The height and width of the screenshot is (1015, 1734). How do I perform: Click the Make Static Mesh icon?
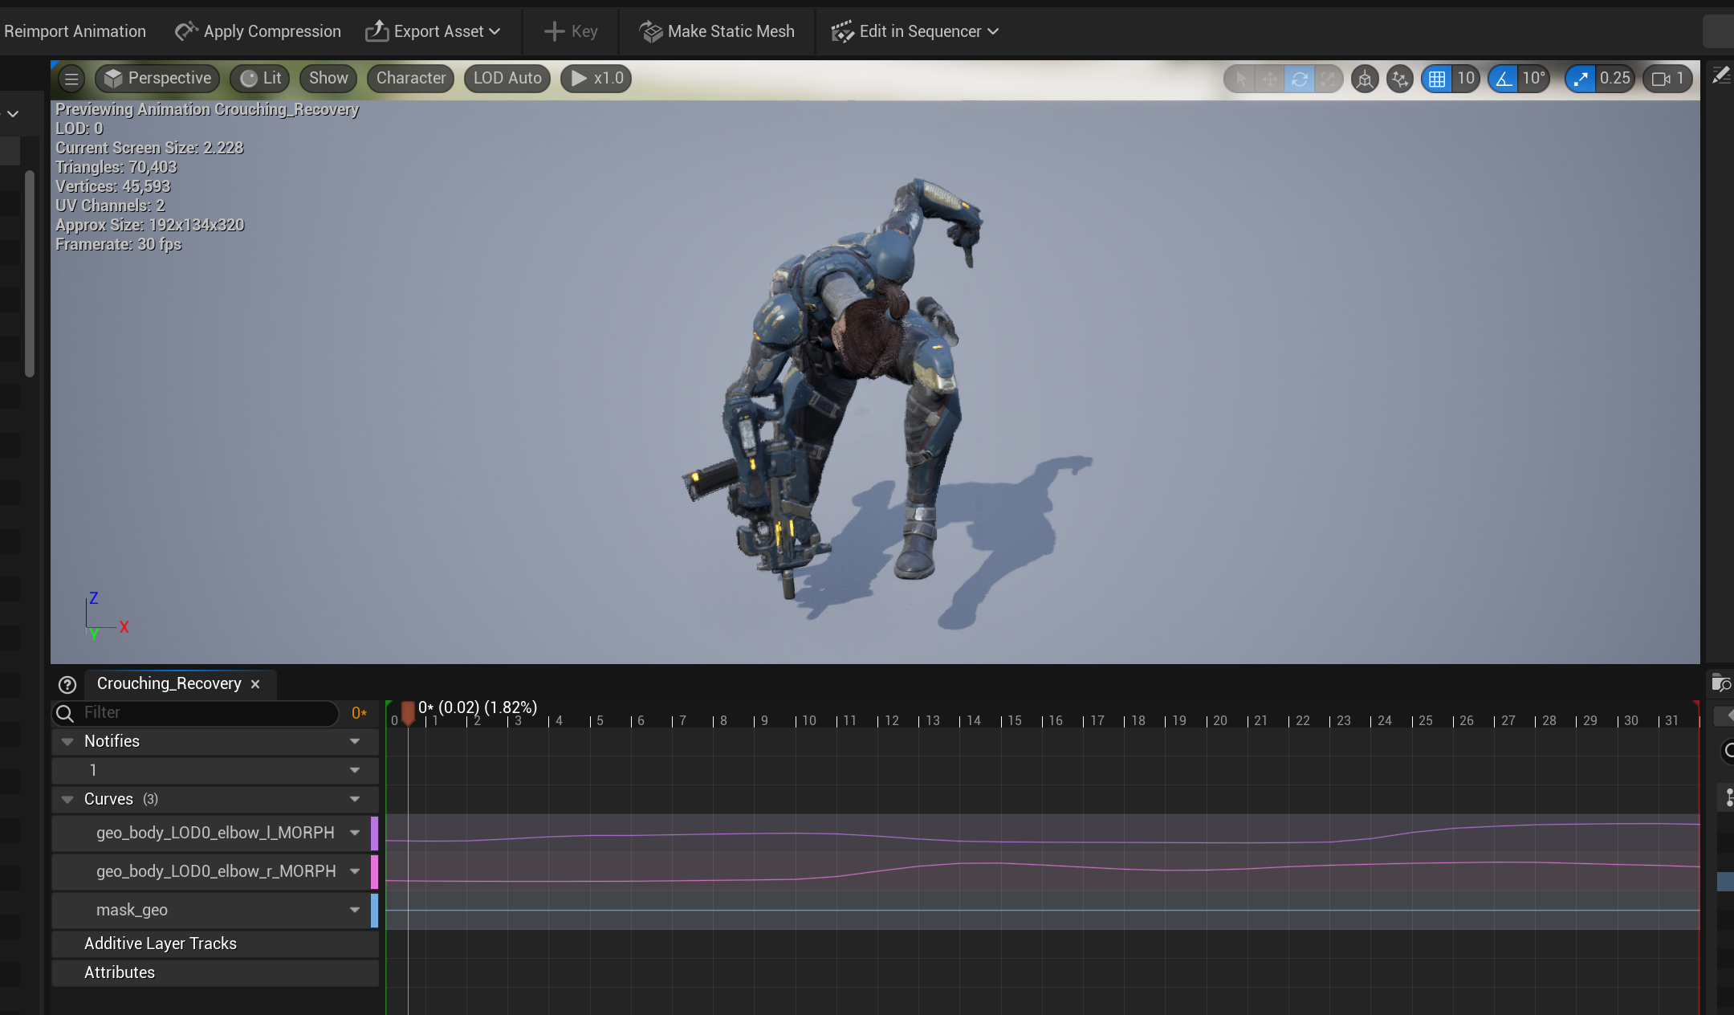650,31
